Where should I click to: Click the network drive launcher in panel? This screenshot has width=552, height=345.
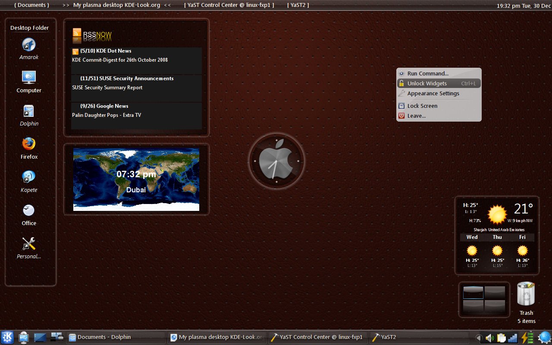[x=57, y=337]
